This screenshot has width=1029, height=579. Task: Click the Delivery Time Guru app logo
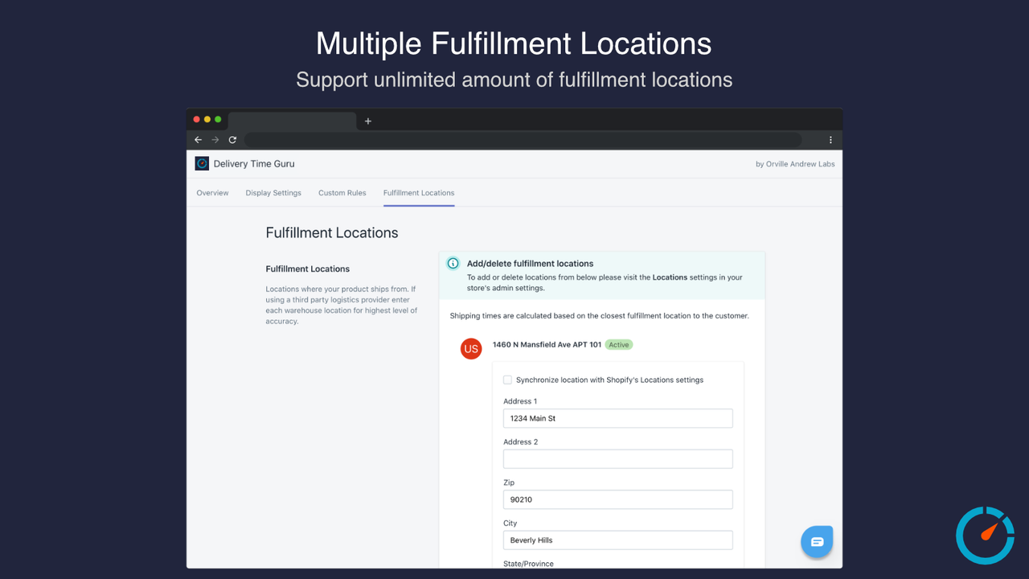pos(201,163)
